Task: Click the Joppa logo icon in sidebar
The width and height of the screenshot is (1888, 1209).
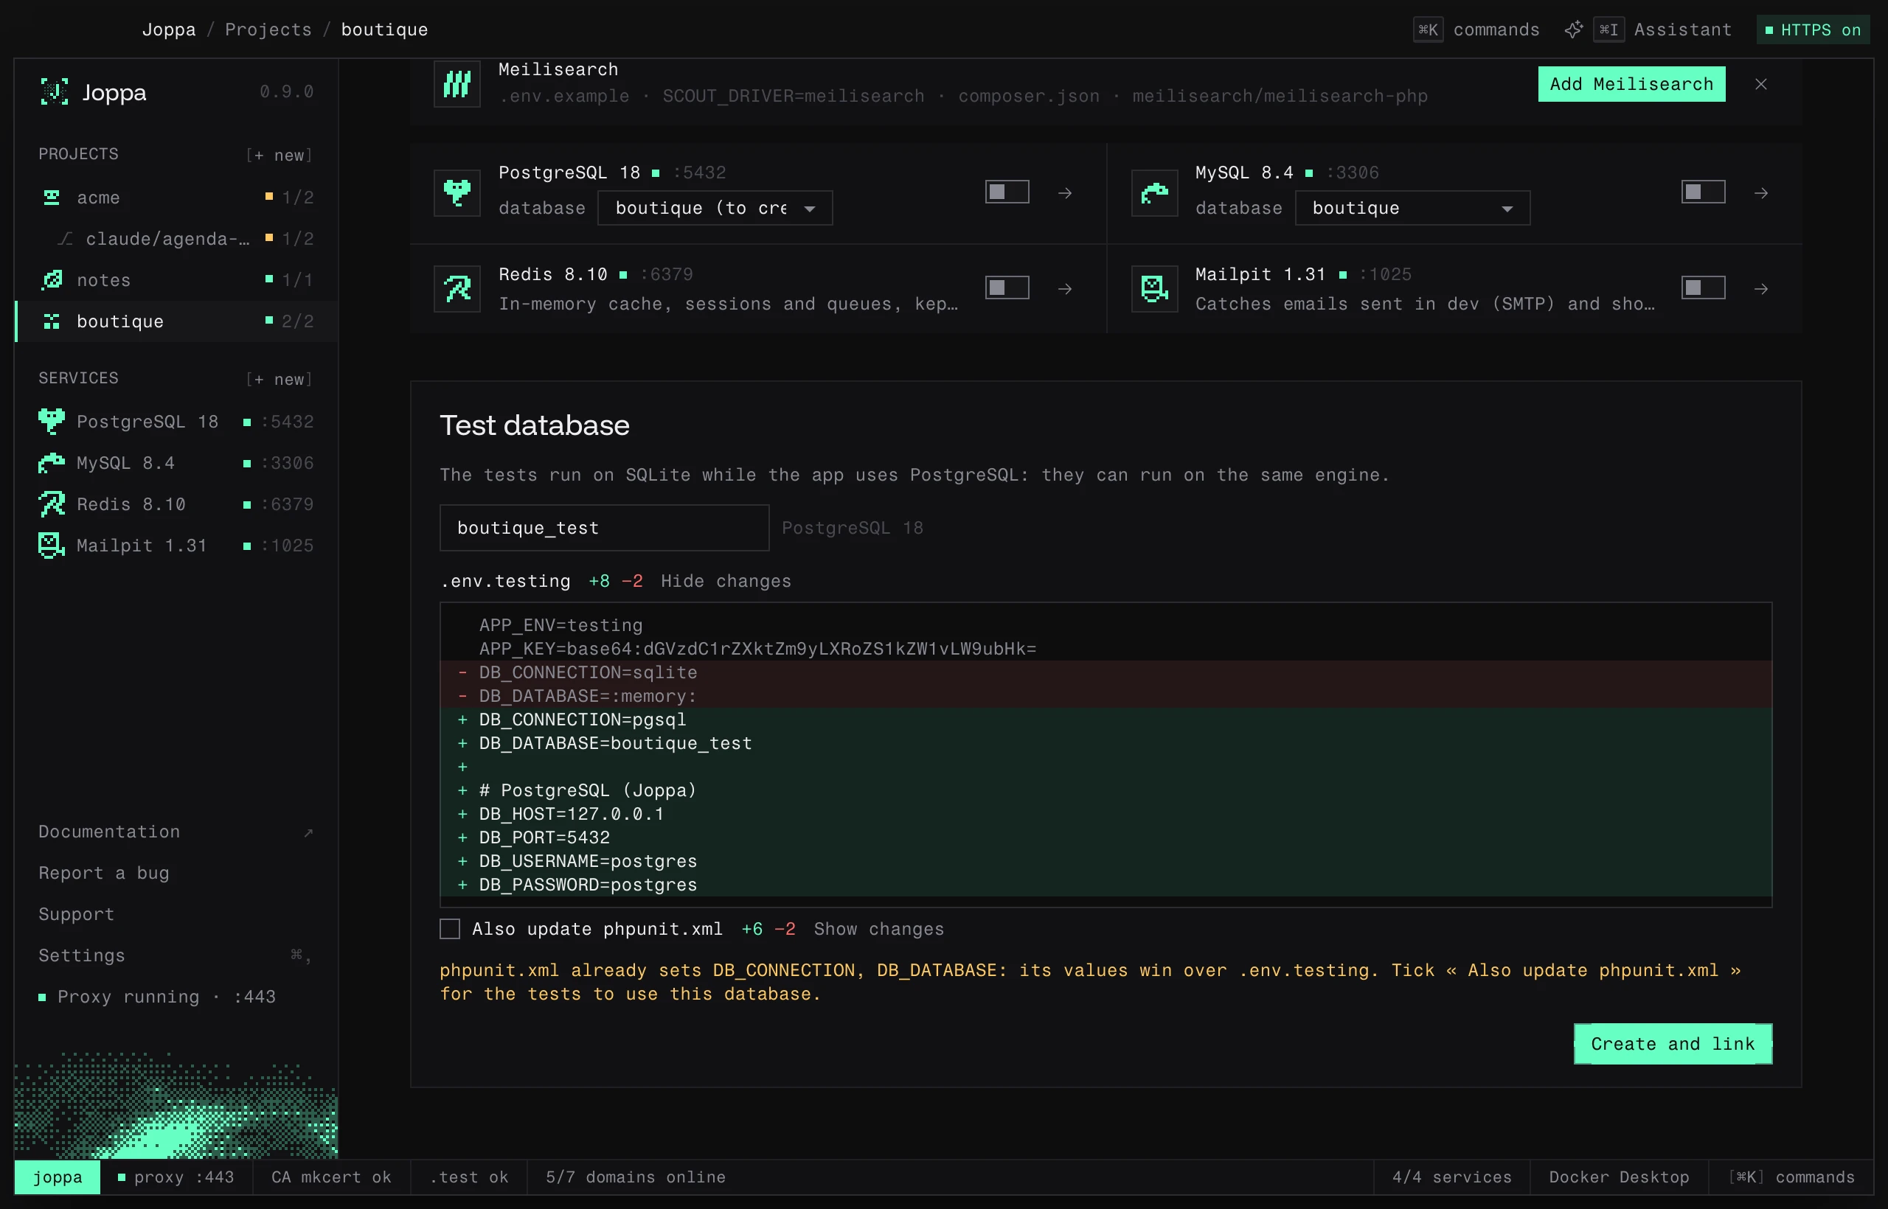Action: 54,92
